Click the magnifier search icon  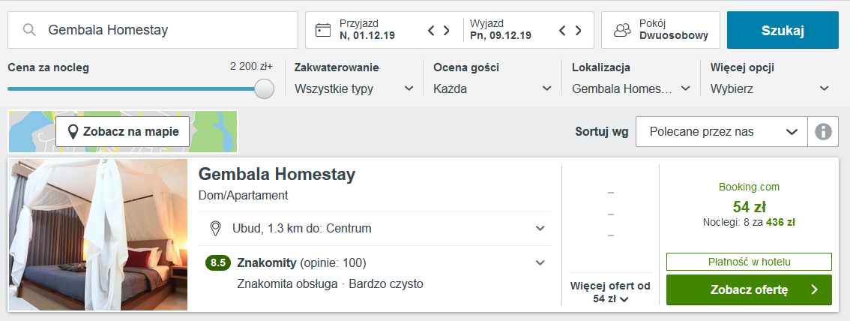pos(29,30)
